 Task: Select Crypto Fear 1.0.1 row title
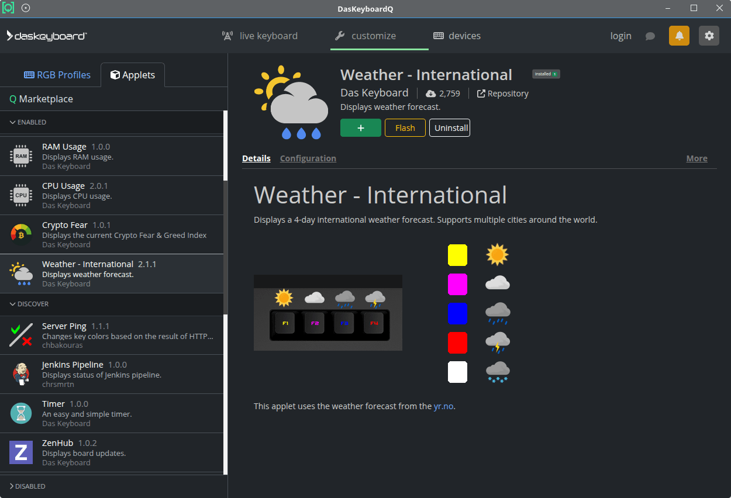(x=76, y=225)
